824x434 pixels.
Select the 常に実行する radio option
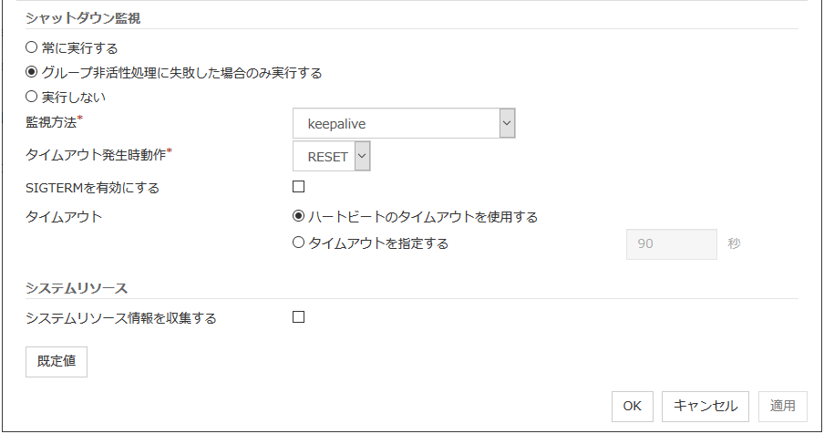(32, 47)
